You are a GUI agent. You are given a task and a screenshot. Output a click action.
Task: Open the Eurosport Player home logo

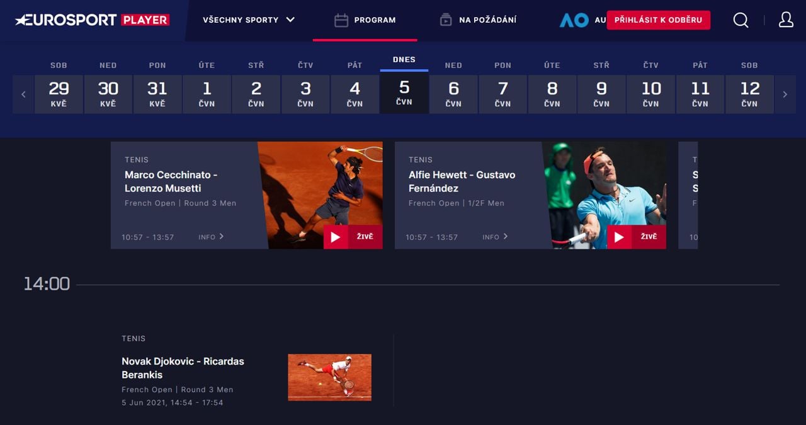(x=92, y=20)
